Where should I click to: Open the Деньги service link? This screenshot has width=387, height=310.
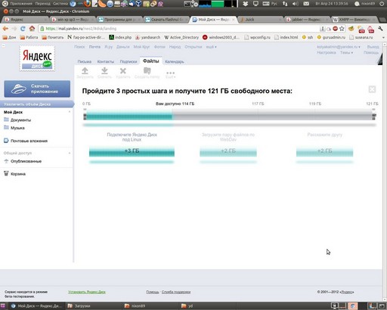(122, 47)
